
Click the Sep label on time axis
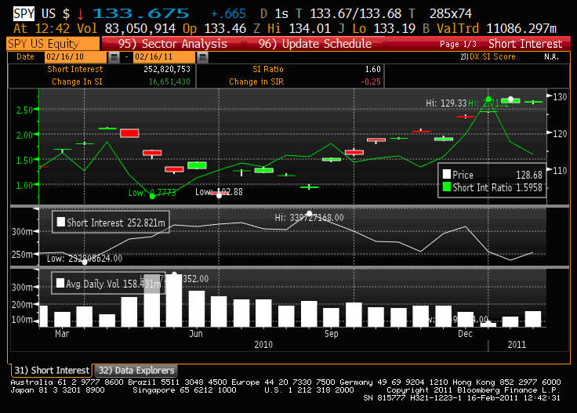[331, 334]
